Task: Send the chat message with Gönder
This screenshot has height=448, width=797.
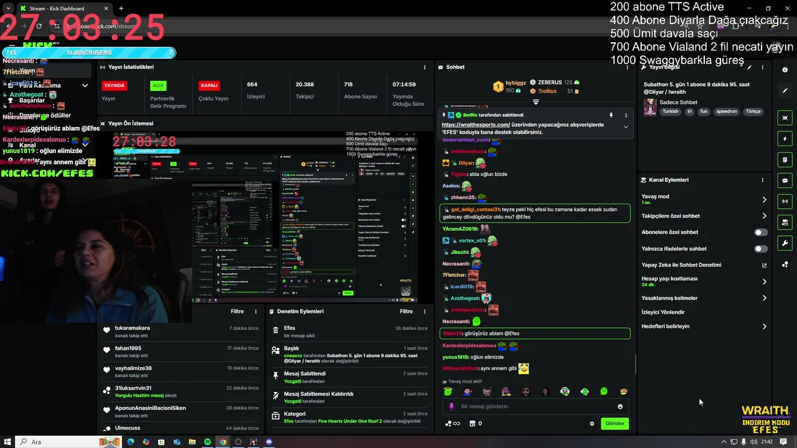Action: 615,424
